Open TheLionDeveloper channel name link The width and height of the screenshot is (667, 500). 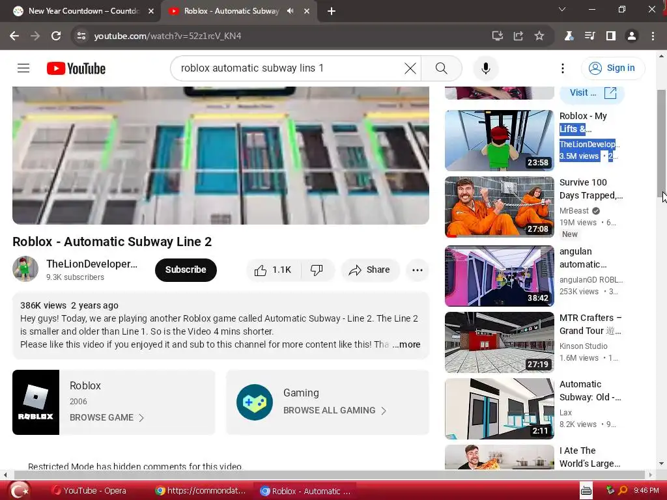coord(92,264)
